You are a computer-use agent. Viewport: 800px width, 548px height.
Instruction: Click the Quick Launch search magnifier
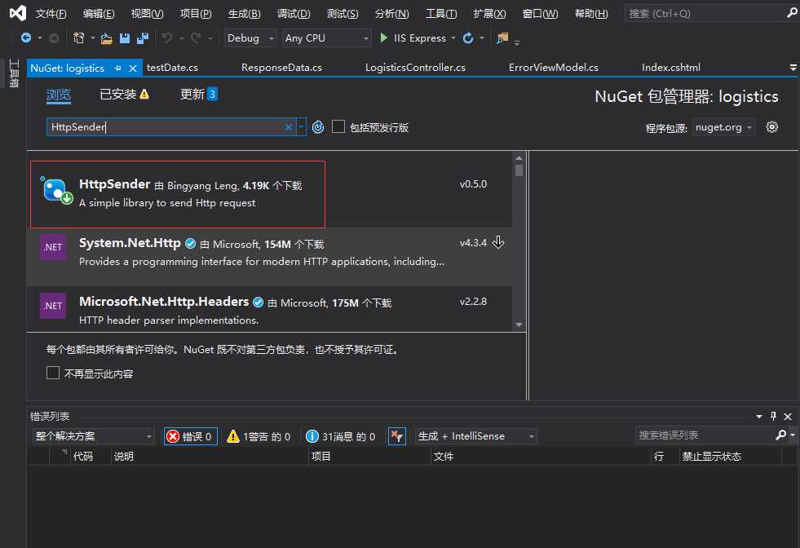click(793, 13)
